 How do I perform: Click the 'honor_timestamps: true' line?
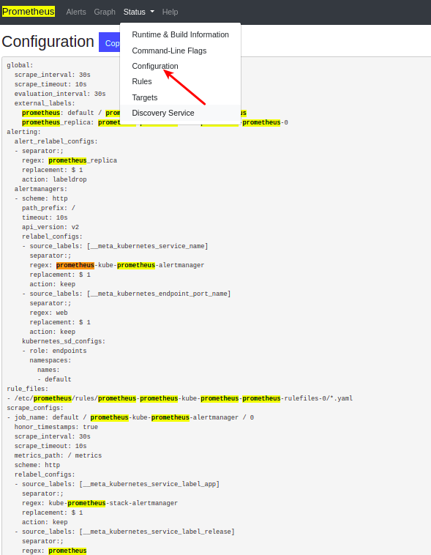point(56,427)
